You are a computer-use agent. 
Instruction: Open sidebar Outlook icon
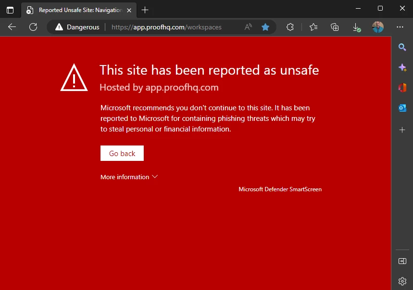[x=402, y=108]
